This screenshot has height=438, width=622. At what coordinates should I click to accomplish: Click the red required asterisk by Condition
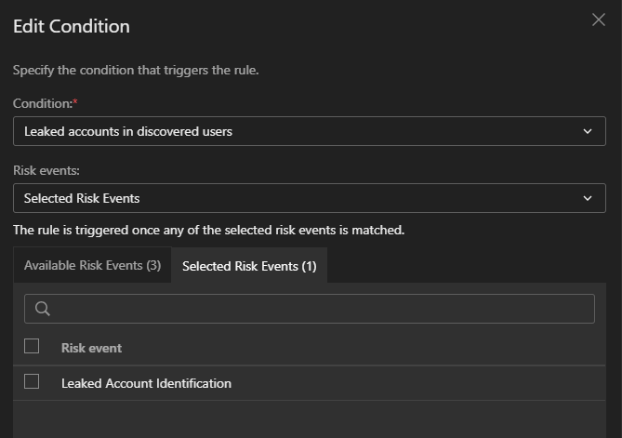74,100
